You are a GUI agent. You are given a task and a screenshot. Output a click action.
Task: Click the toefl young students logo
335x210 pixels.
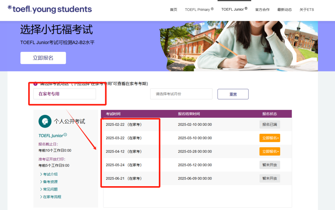(50, 9)
